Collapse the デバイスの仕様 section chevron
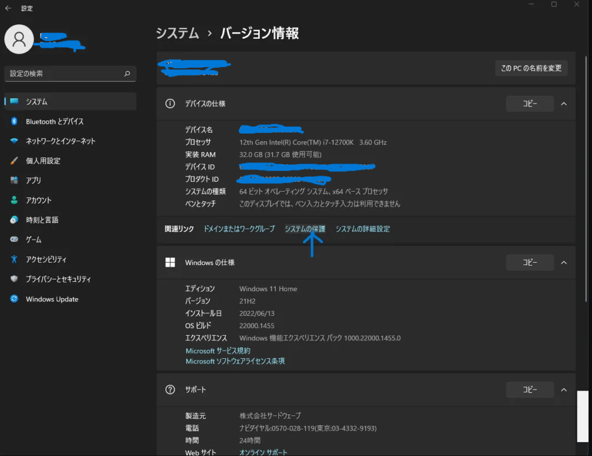592x456 pixels. tap(564, 104)
